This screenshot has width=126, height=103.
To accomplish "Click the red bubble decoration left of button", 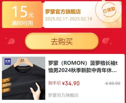I will point(11,41).
